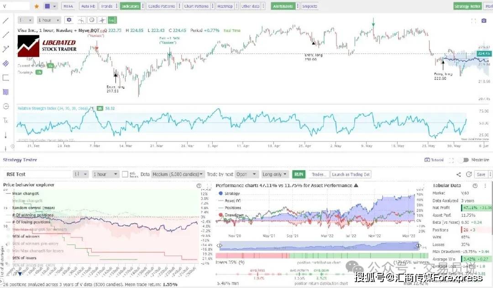Click the Launch as Trading Bot button

point(351,174)
